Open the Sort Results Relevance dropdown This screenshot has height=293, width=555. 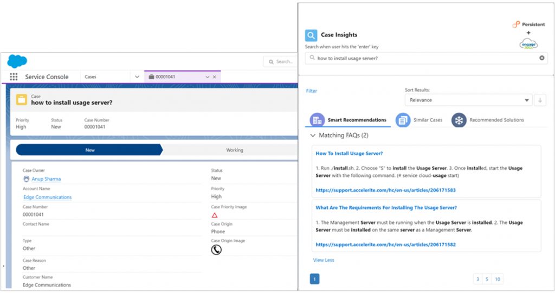pyautogui.click(x=468, y=100)
